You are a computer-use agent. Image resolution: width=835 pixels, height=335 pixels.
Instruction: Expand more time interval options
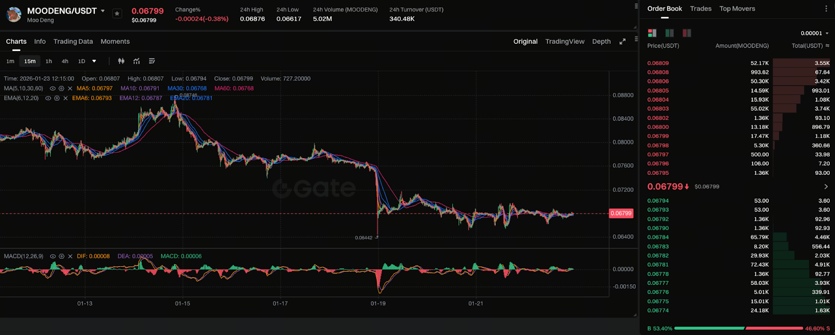point(94,61)
